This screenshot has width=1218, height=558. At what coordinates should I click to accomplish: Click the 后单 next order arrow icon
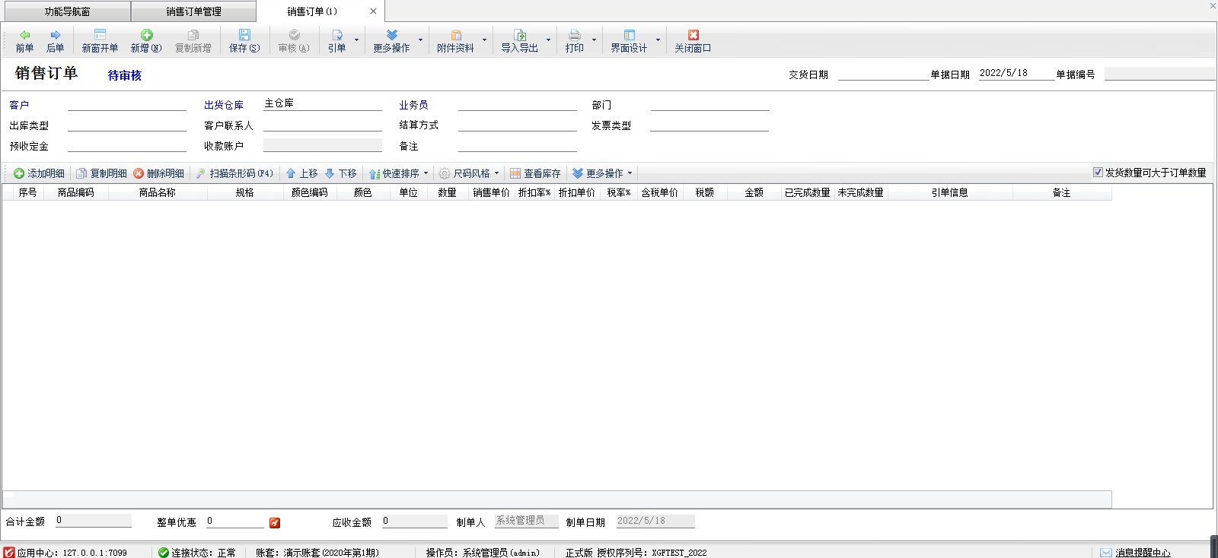[55, 35]
